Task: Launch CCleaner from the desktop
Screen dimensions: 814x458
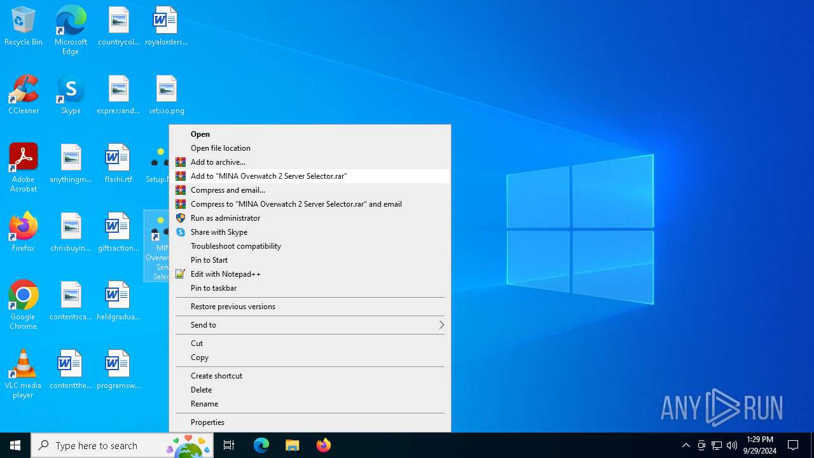Action: [24, 95]
